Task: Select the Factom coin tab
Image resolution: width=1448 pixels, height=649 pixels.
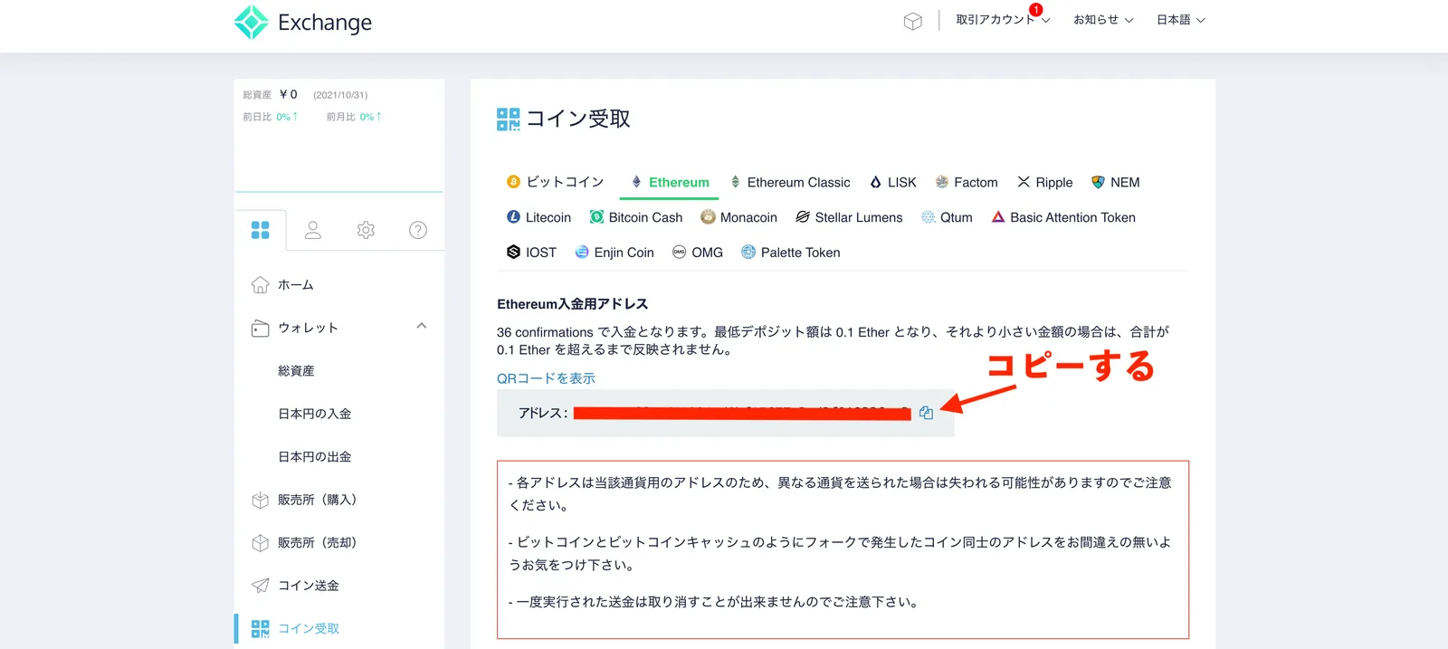Action: (967, 182)
